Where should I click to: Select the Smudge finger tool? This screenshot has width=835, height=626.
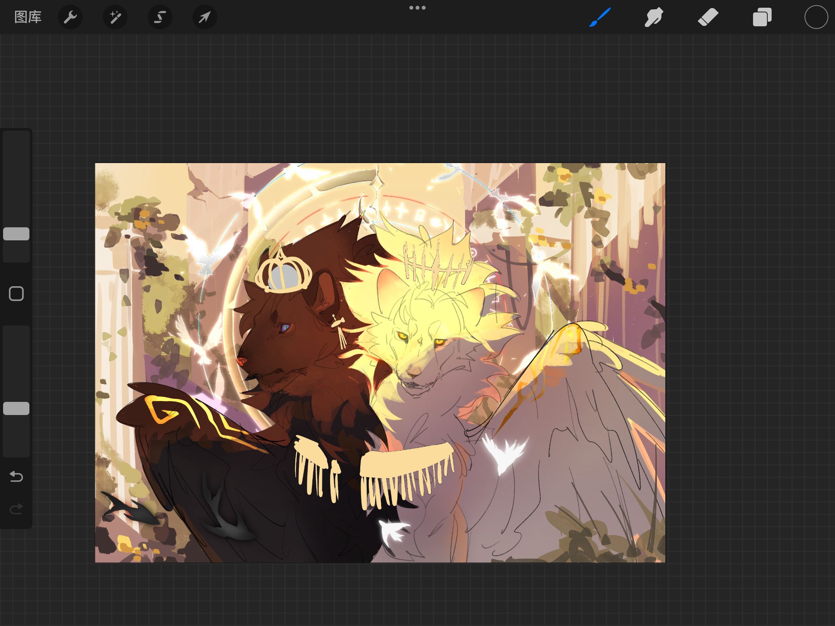click(x=654, y=17)
